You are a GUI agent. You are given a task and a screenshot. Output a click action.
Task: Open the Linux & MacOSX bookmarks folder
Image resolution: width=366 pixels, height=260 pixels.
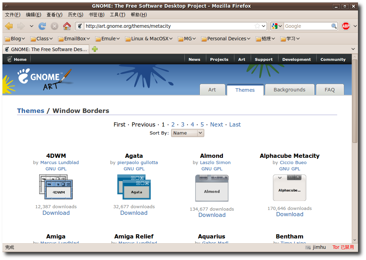click(x=149, y=39)
